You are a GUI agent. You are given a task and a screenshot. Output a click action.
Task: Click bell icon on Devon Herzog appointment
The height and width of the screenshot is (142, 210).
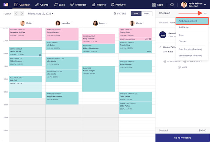point(40,55)
